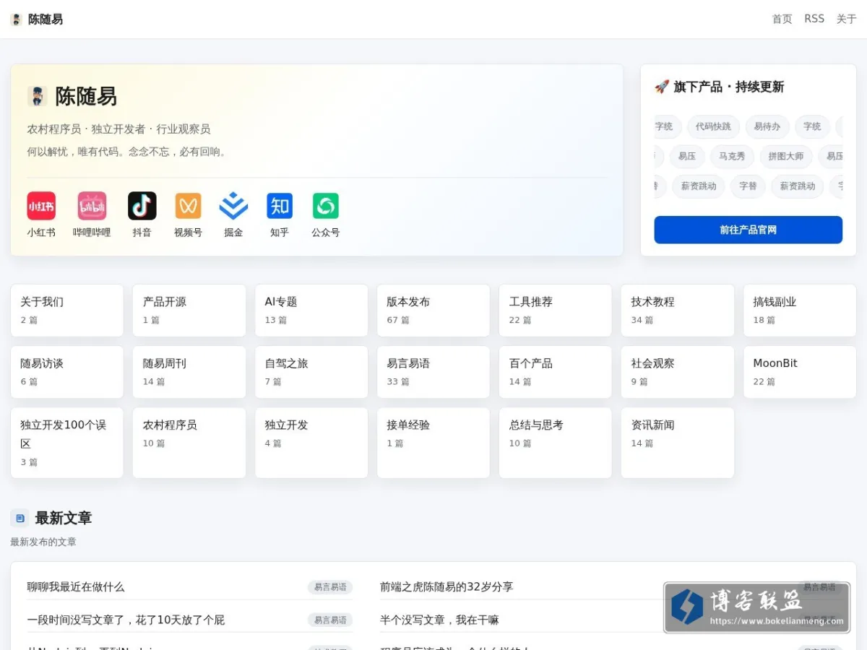
Task: Open article 前端之虎陈随易的32岁分享
Action: (x=447, y=586)
